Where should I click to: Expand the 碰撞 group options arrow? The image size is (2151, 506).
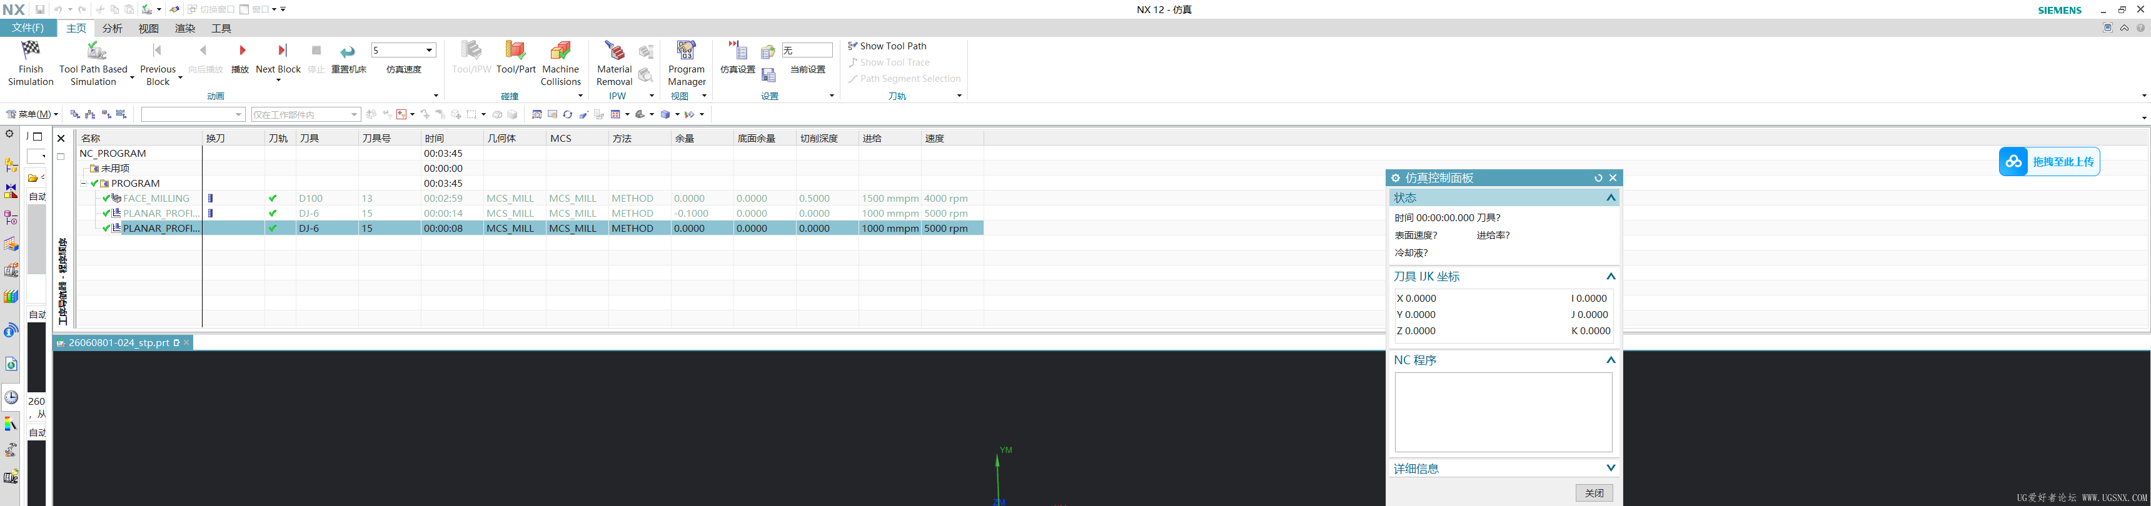(580, 96)
